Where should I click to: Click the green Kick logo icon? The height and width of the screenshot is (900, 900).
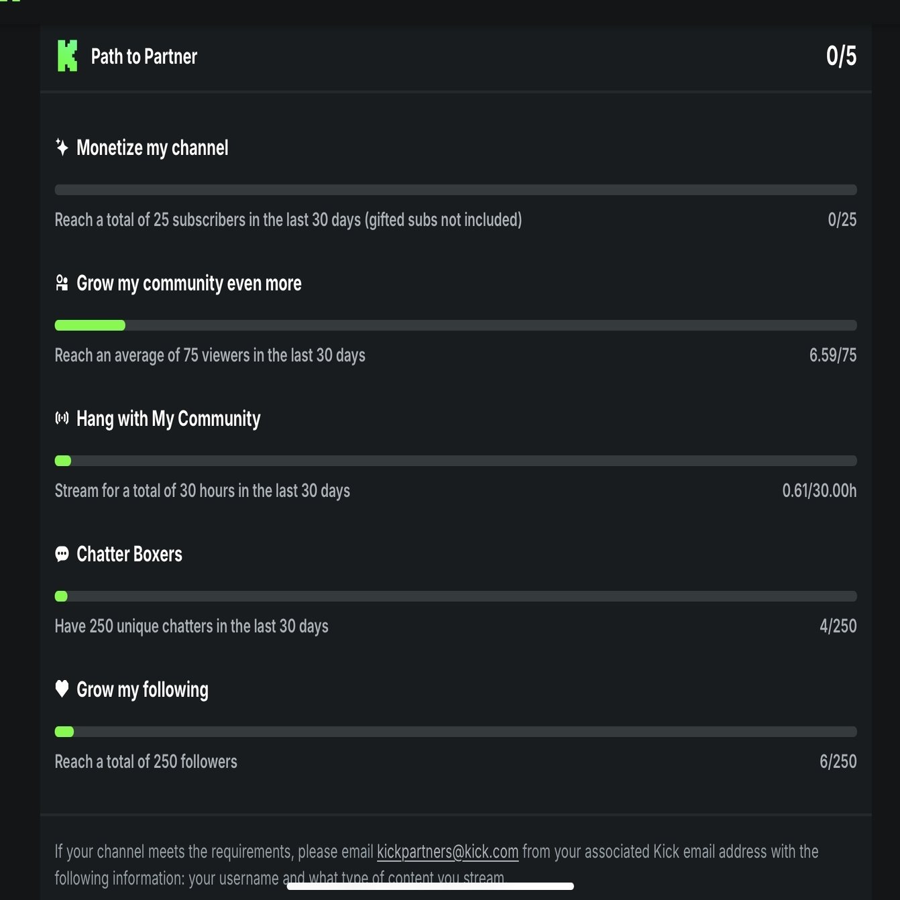point(67,56)
